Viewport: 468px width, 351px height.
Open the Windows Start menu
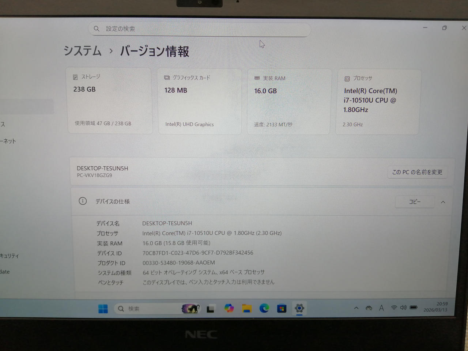click(103, 309)
